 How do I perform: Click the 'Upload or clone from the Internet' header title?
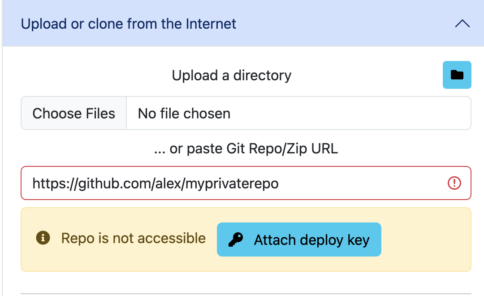pyautogui.click(x=129, y=24)
